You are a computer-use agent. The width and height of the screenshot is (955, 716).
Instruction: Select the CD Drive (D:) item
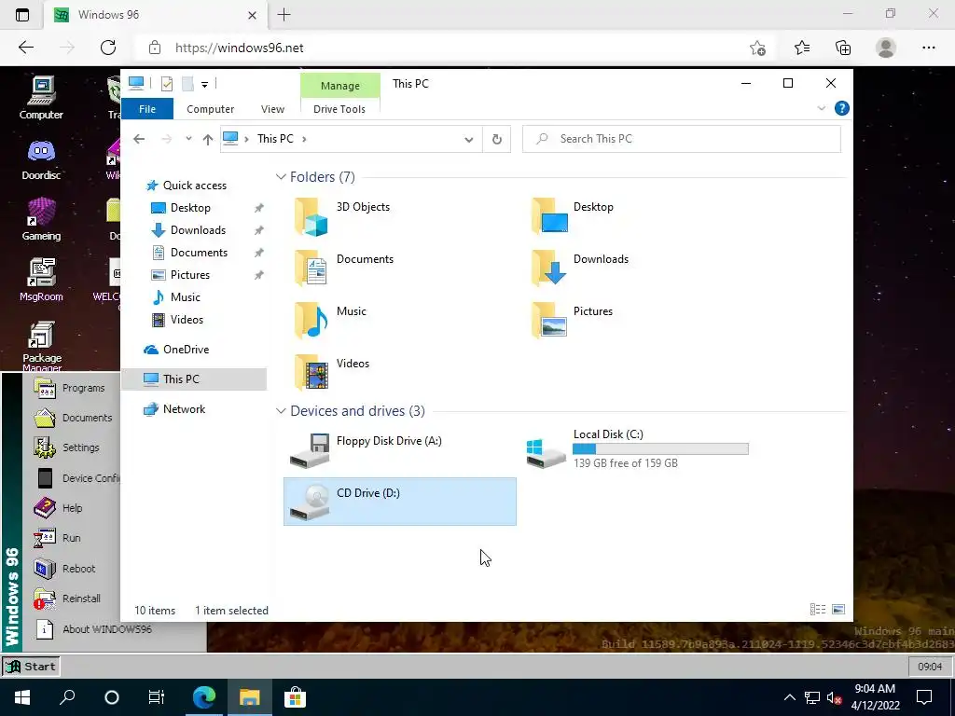399,502
